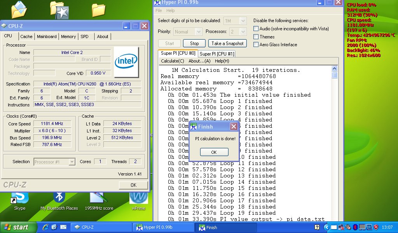Click the Core VID 0.950 V value
Screen dimensions: 398x233
click(98, 73)
